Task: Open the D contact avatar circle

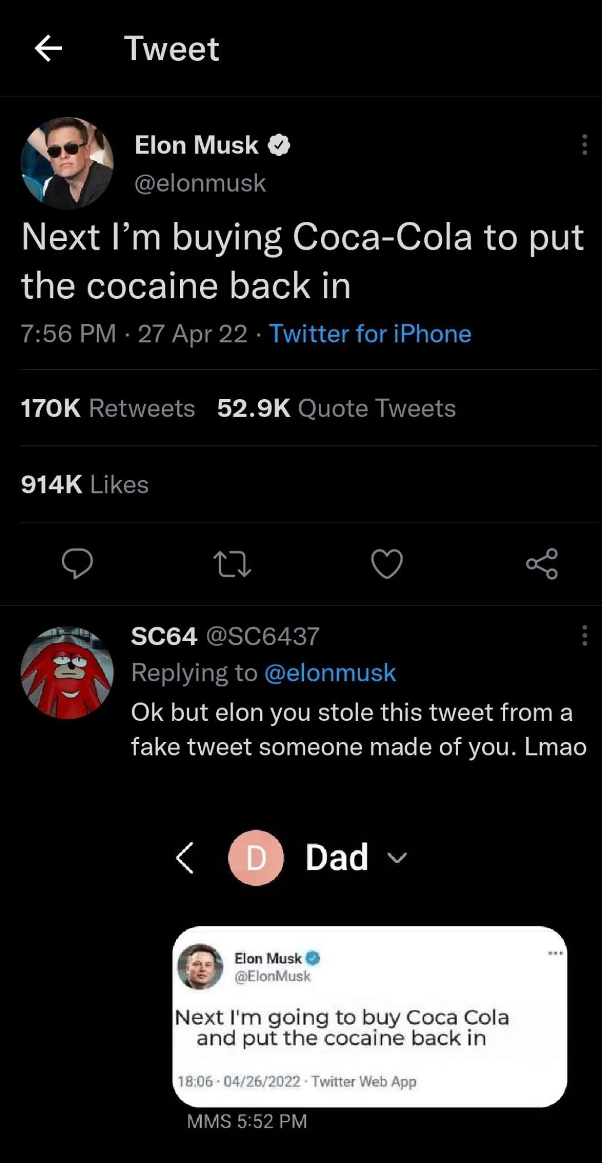Action: click(256, 857)
